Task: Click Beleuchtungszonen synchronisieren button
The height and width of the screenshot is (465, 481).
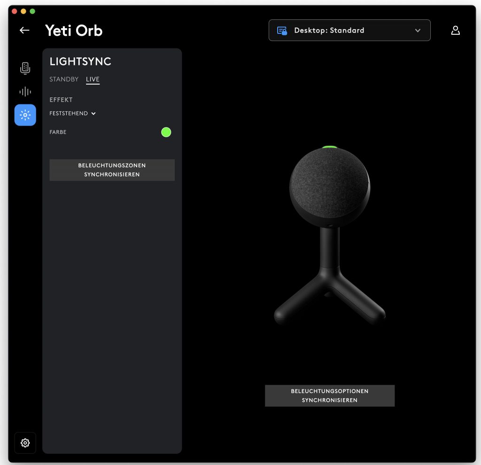Action: [x=112, y=170]
